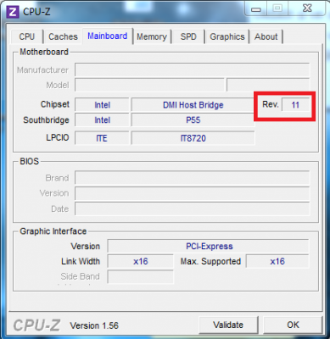The width and height of the screenshot is (330, 339).
Task: Go to the Memory tab
Action: pyautogui.click(x=152, y=36)
